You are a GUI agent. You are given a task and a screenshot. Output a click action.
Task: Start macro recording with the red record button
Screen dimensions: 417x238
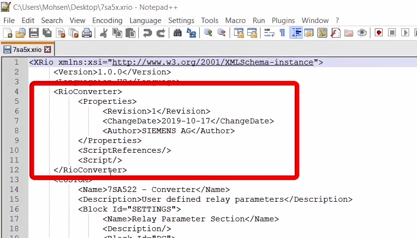[x=379, y=33]
